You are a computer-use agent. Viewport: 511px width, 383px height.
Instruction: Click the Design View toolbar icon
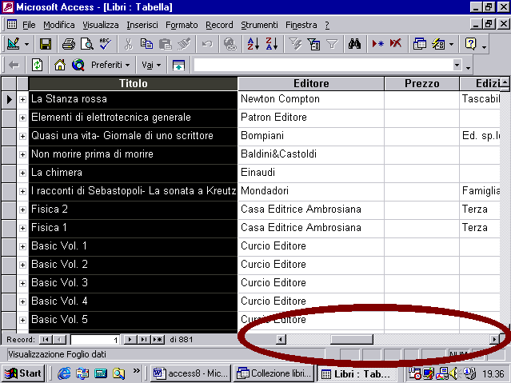[13, 44]
